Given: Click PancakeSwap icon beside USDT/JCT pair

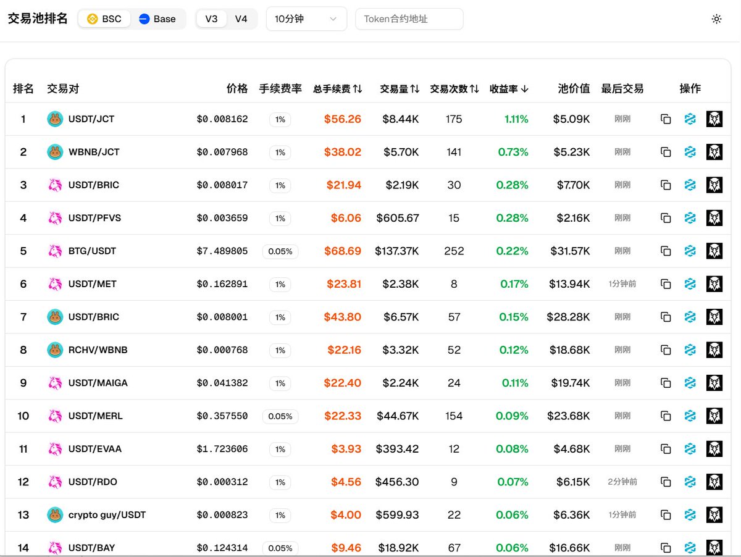Looking at the screenshot, I should click(56, 119).
